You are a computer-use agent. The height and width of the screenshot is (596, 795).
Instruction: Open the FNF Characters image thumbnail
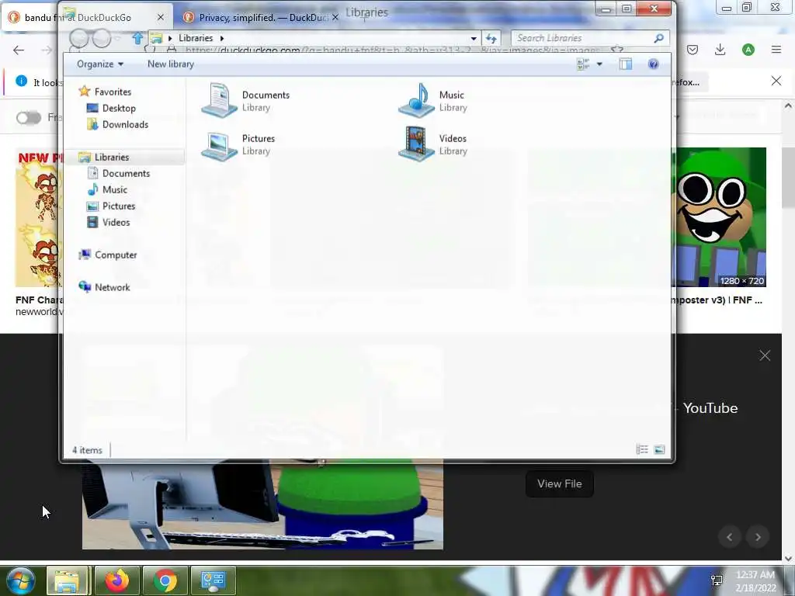pyautogui.click(x=39, y=217)
